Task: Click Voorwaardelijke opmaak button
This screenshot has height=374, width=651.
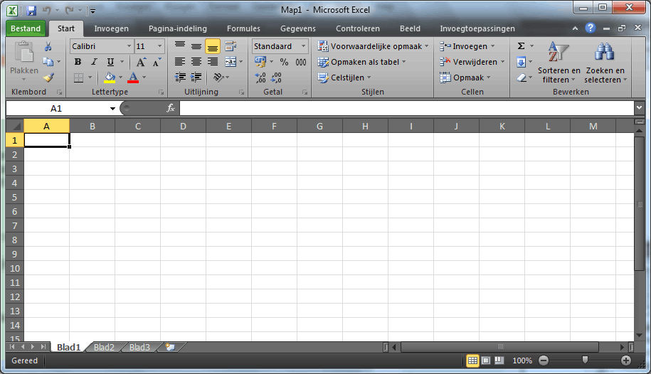Action: [x=373, y=46]
